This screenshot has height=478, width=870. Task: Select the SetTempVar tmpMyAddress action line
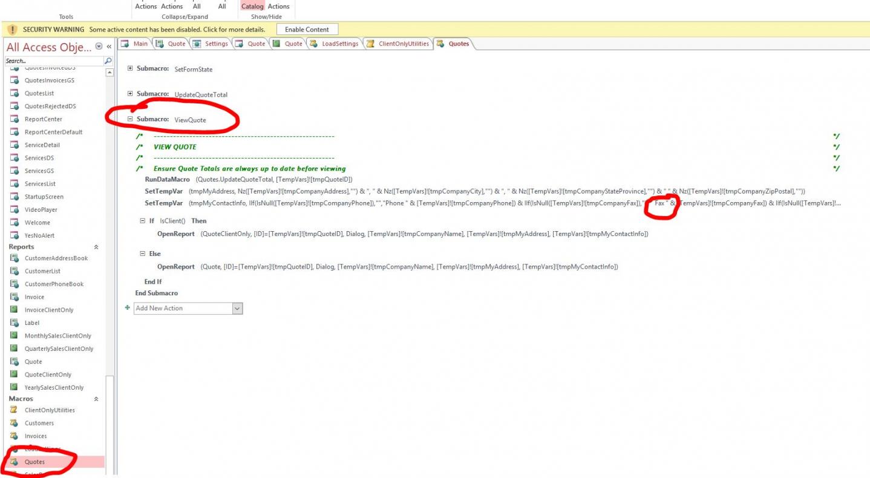coord(475,191)
